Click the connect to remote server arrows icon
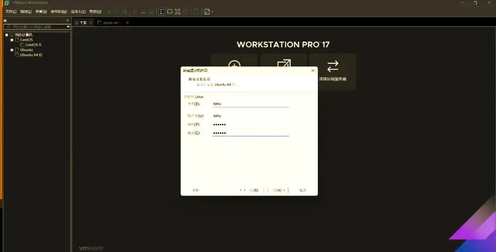496x252 pixels. [333, 67]
